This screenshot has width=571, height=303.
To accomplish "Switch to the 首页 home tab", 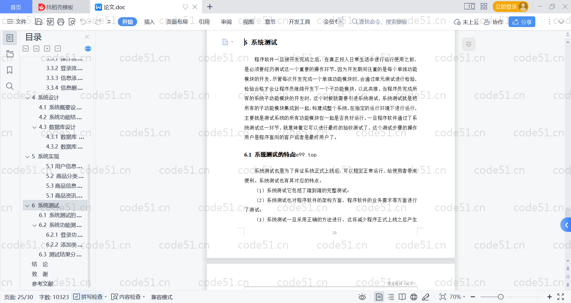I will (16, 7).
